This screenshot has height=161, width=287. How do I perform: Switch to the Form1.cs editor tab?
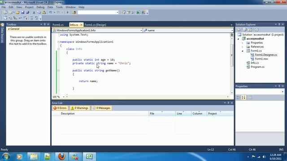[x=58, y=25]
